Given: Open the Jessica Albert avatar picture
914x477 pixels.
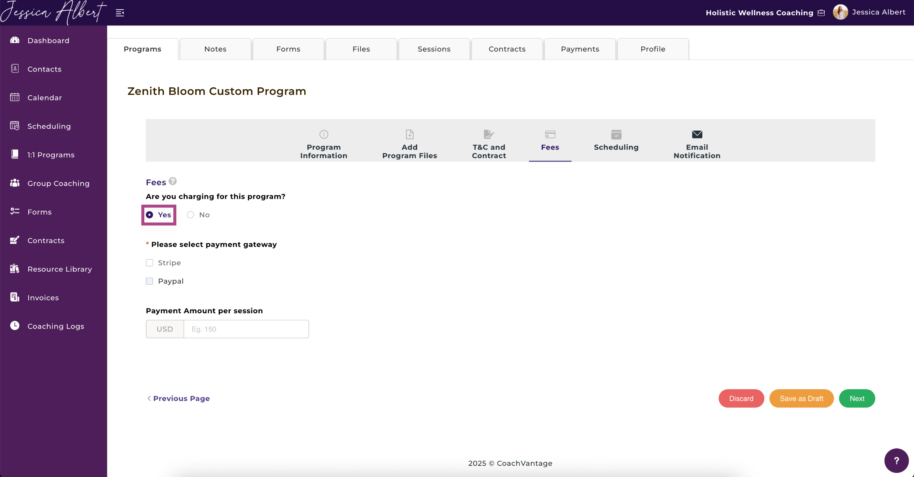Looking at the screenshot, I should [x=840, y=12].
